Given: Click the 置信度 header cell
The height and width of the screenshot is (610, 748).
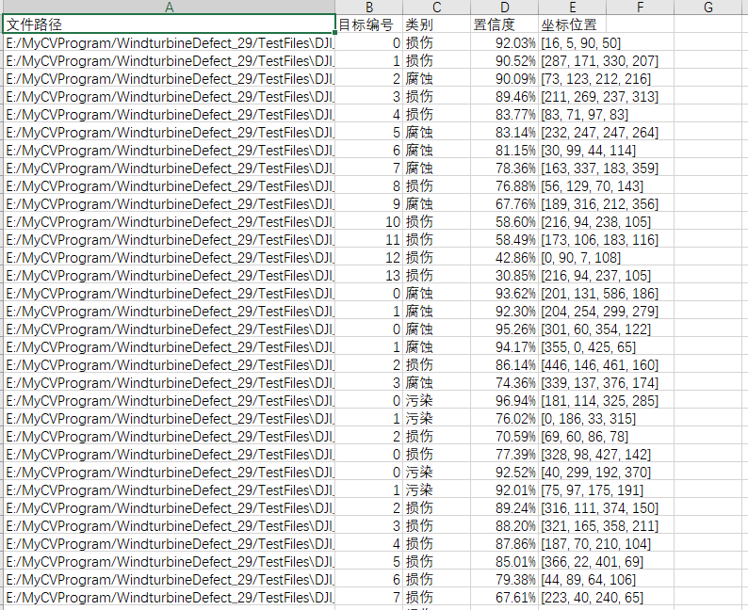Looking at the screenshot, I should (505, 24).
